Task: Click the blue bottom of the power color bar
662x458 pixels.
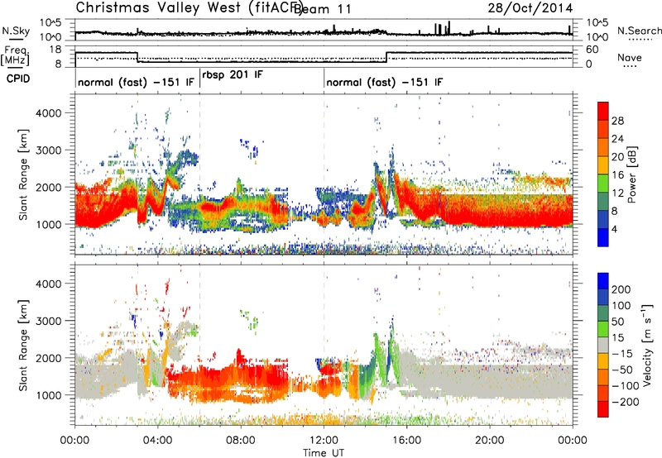Action: [603, 238]
